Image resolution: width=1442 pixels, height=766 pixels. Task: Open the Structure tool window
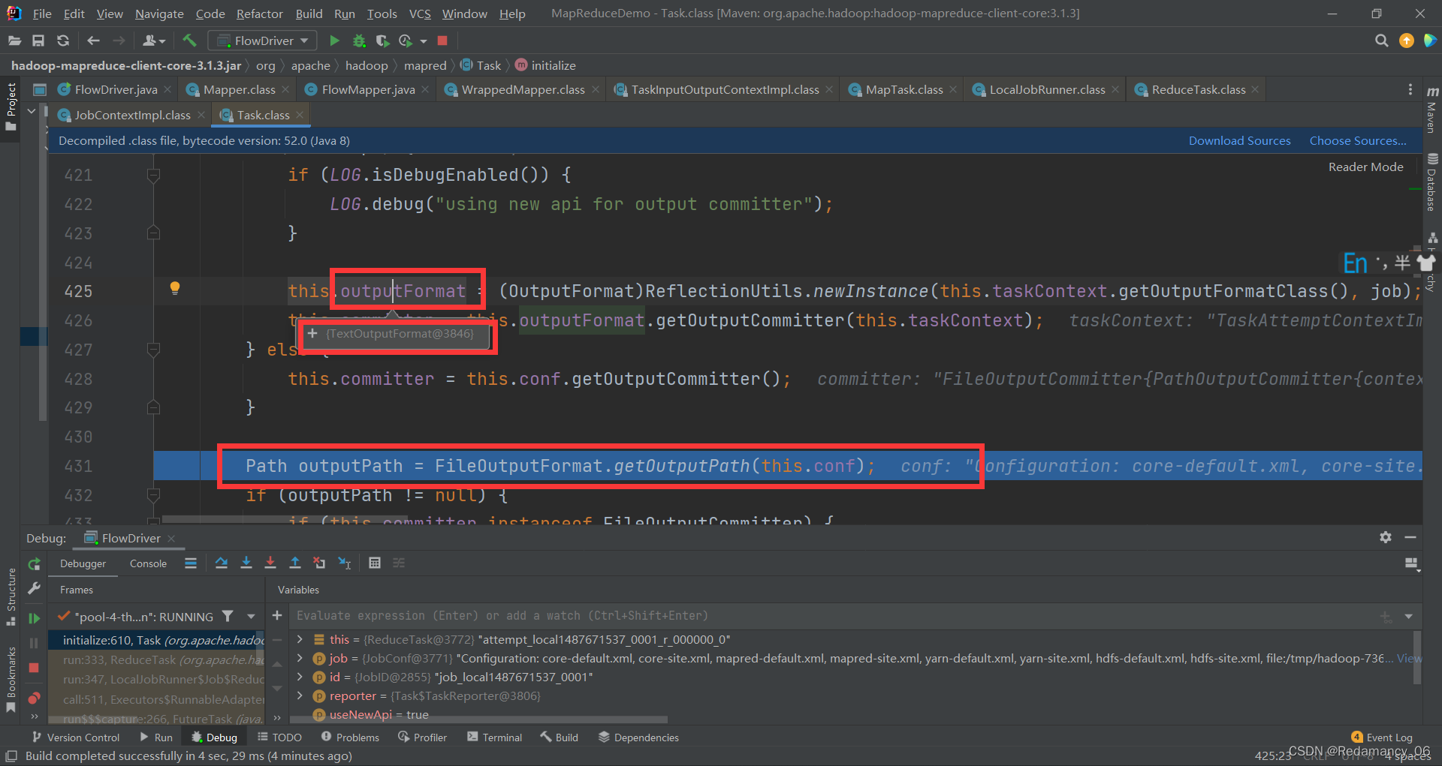(11, 596)
